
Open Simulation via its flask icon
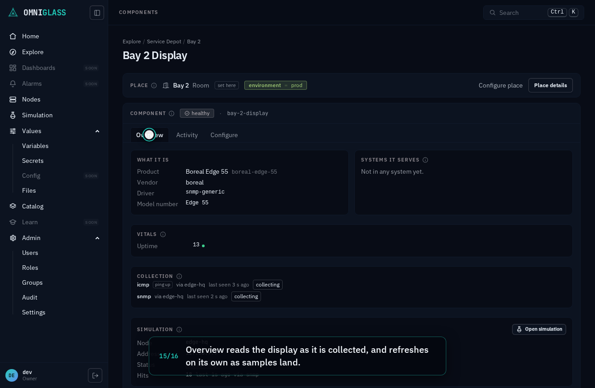13,115
